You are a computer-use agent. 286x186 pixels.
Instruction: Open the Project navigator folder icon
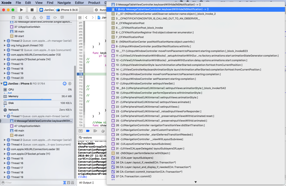(13, 17)
